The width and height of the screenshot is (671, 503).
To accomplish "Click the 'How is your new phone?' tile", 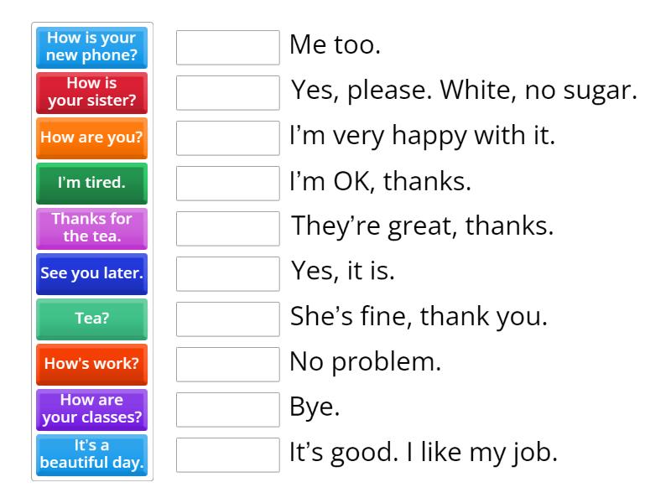I will pos(92,48).
